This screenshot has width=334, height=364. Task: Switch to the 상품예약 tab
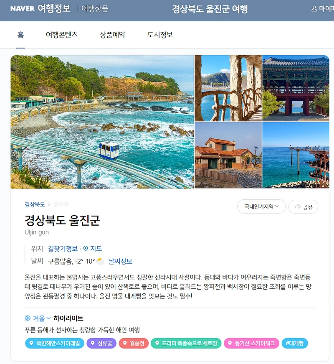(112, 35)
